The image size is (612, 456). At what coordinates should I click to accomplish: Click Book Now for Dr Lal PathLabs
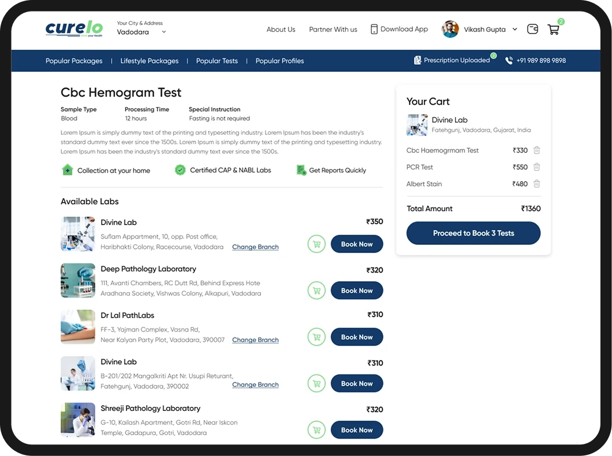[357, 337]
